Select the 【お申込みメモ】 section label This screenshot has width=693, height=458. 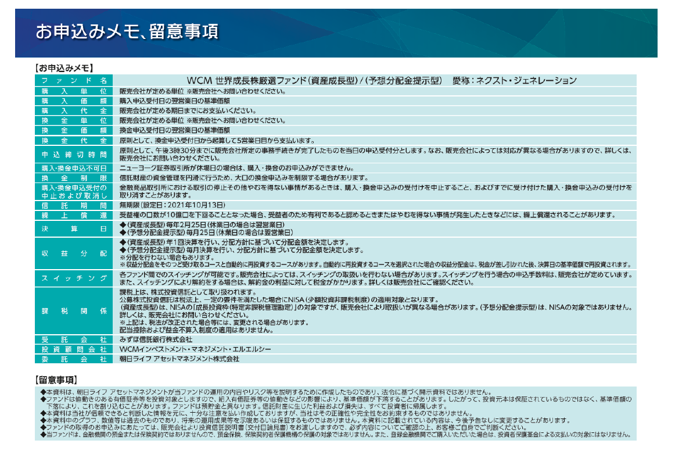(64, 68)
